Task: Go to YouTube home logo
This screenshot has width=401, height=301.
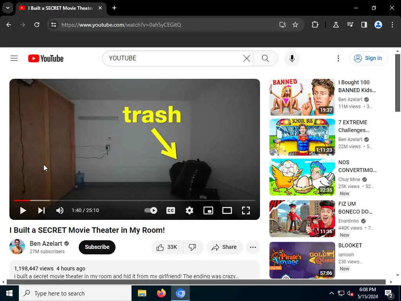Action: (46, 58)
